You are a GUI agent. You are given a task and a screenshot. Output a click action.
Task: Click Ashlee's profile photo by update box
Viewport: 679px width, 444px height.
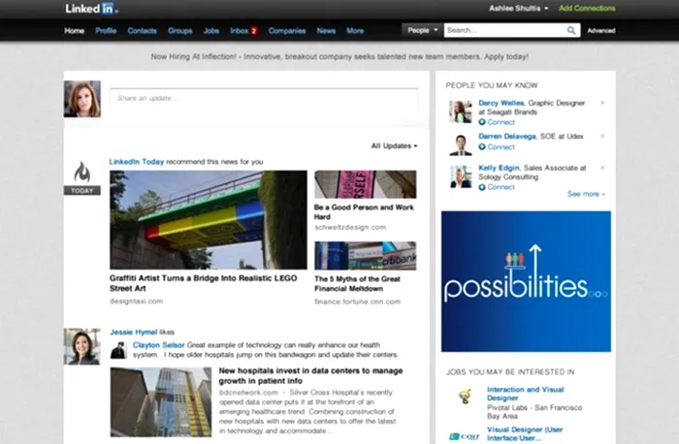82,99
